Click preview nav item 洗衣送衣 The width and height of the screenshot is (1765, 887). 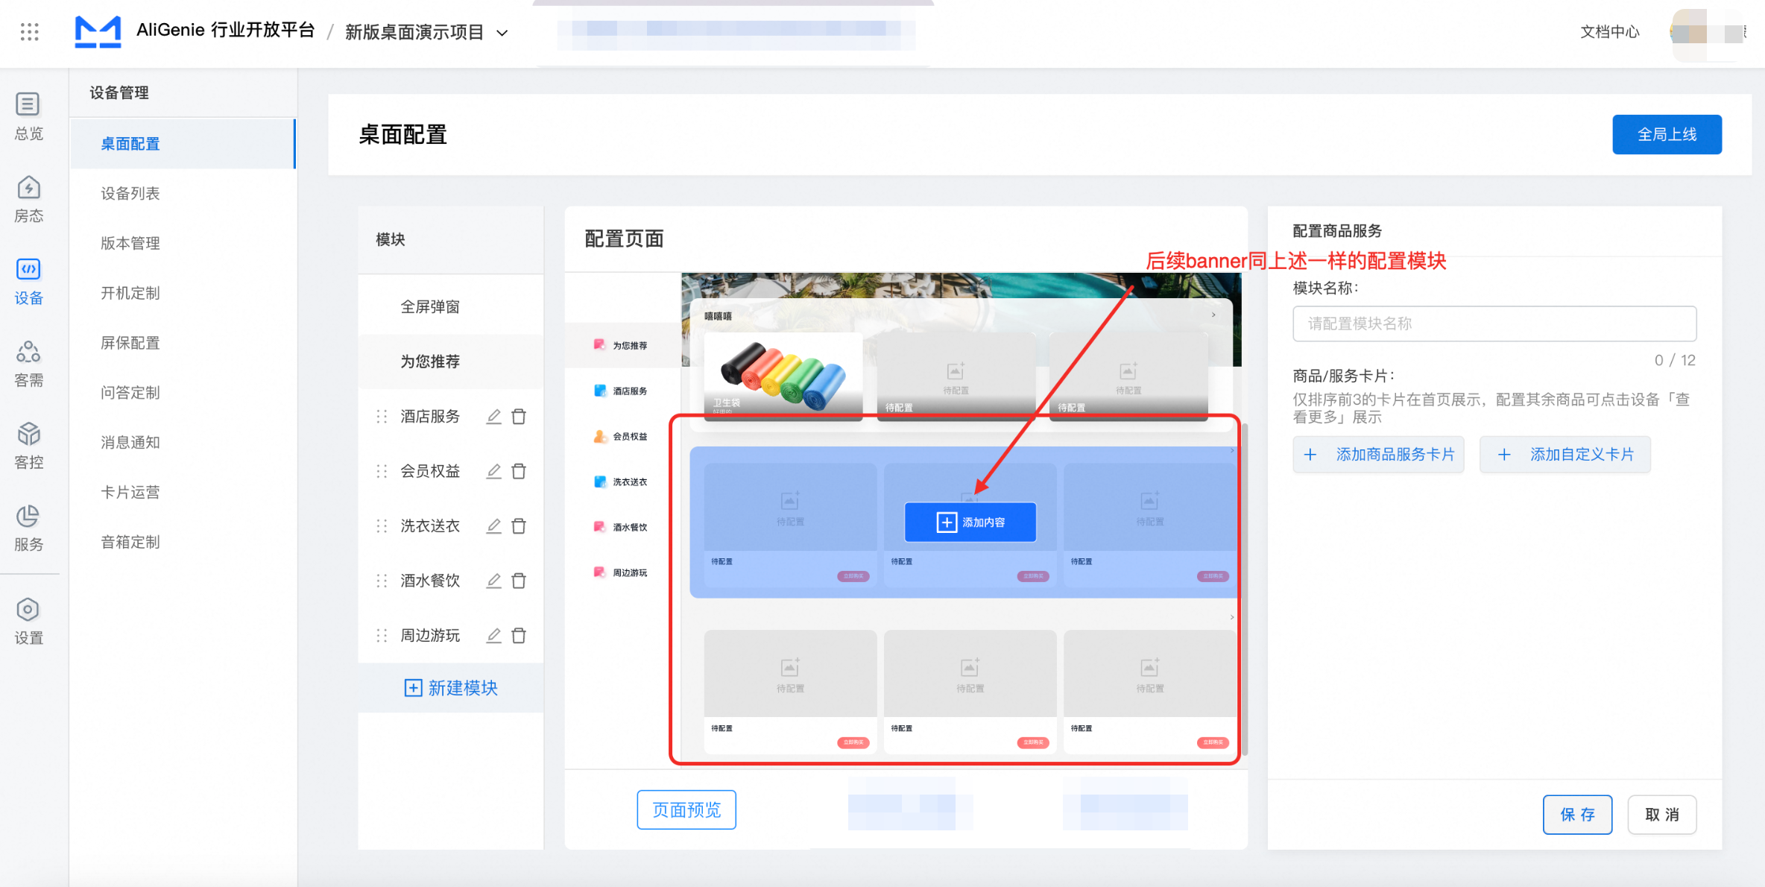coord(621,482)
